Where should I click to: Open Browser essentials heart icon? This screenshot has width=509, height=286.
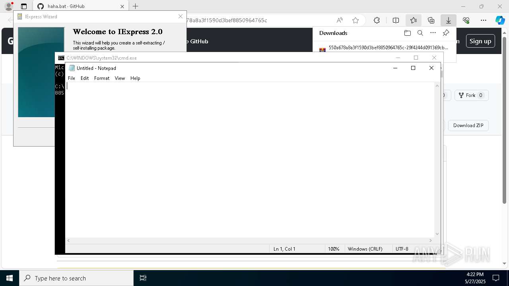pos(466,20)
